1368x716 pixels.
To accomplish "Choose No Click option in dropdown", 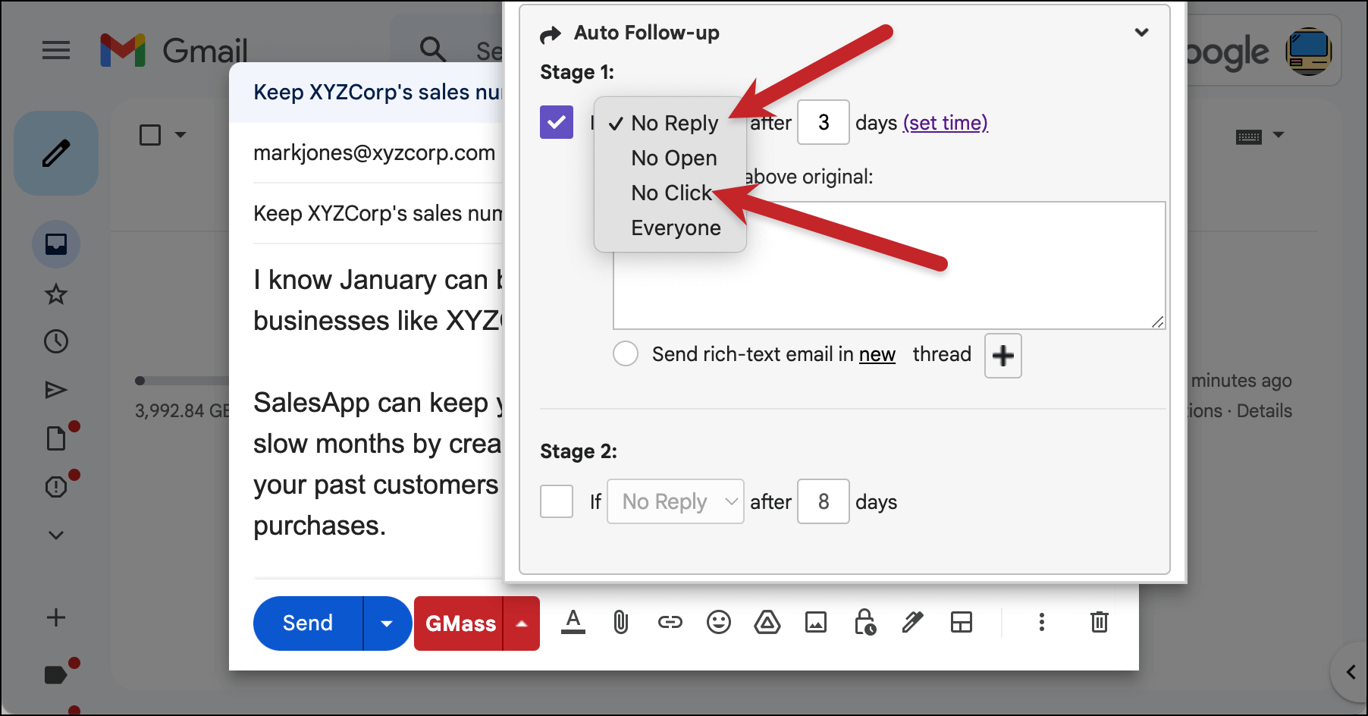I will 670,193.
